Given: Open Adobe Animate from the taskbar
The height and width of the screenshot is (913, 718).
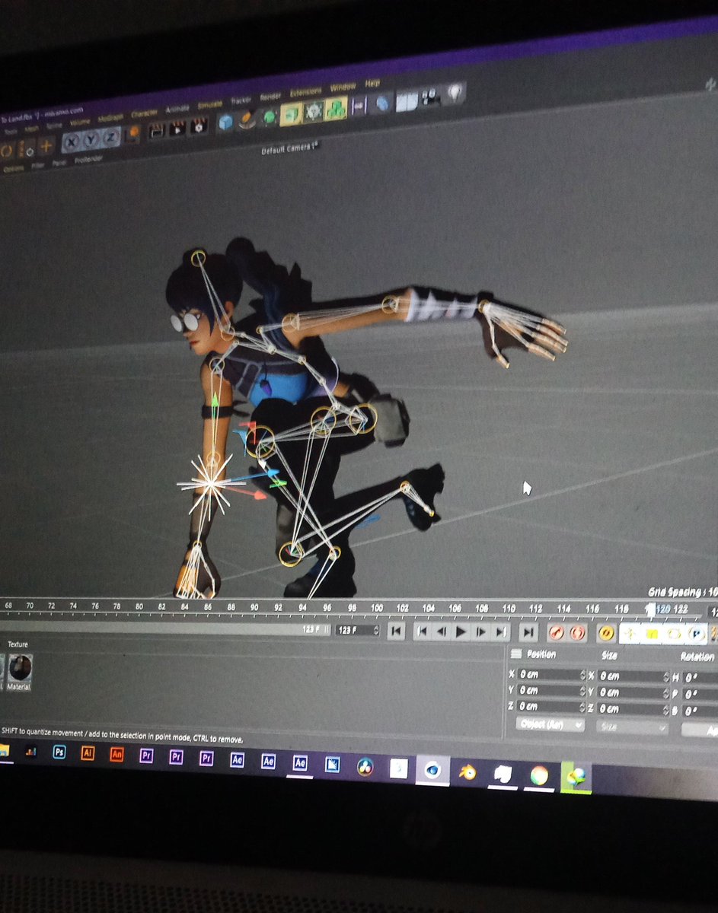Looking at the screenshot, I should (116, 756).
